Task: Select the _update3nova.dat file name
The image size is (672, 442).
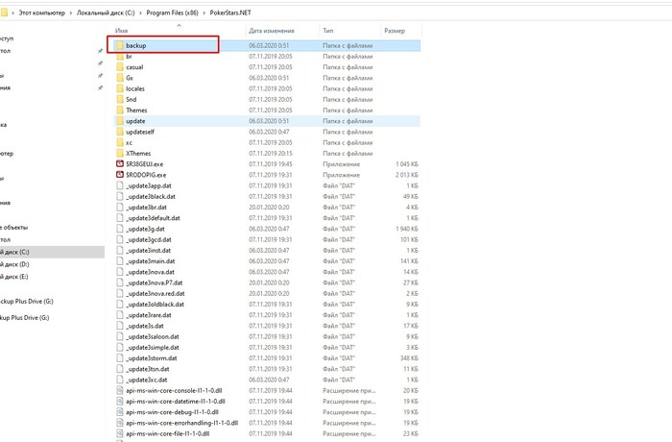Action: [150, 272]
